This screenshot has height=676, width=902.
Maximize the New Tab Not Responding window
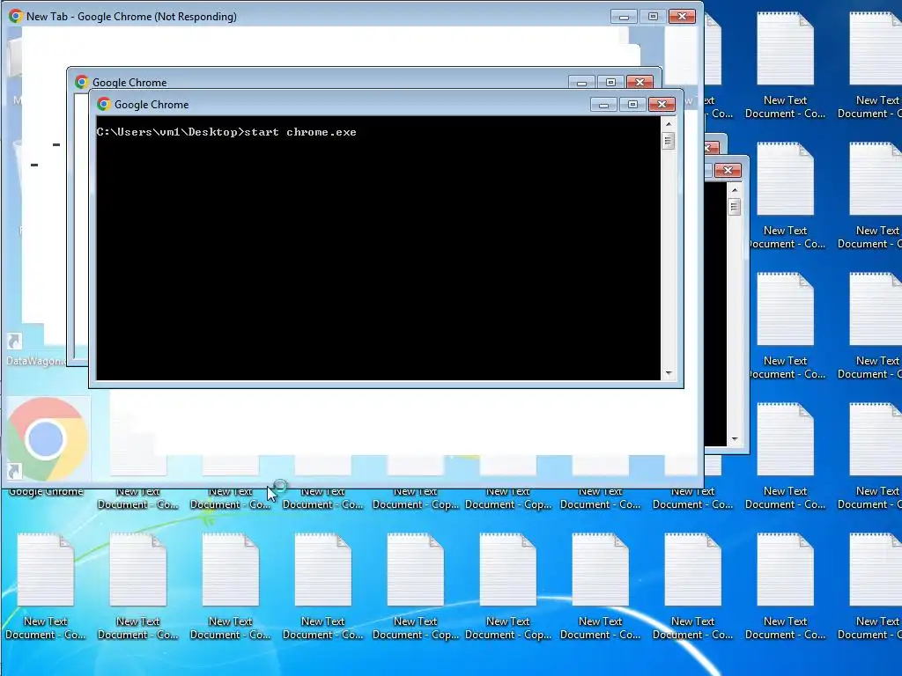[653, 17]
